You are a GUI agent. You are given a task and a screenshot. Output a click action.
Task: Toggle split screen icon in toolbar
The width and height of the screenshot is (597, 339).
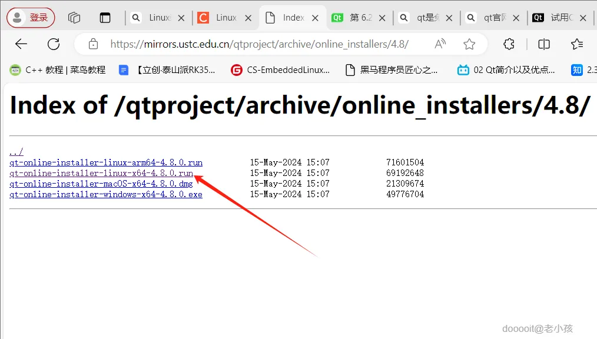543,44
